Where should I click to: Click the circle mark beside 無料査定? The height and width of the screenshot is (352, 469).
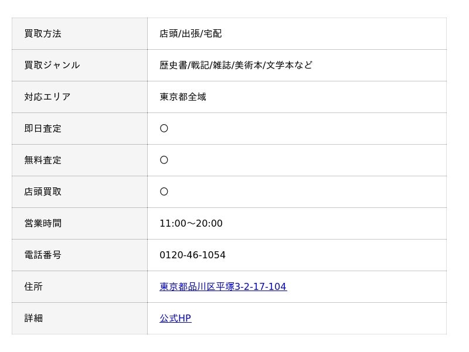tap(164, 160)
